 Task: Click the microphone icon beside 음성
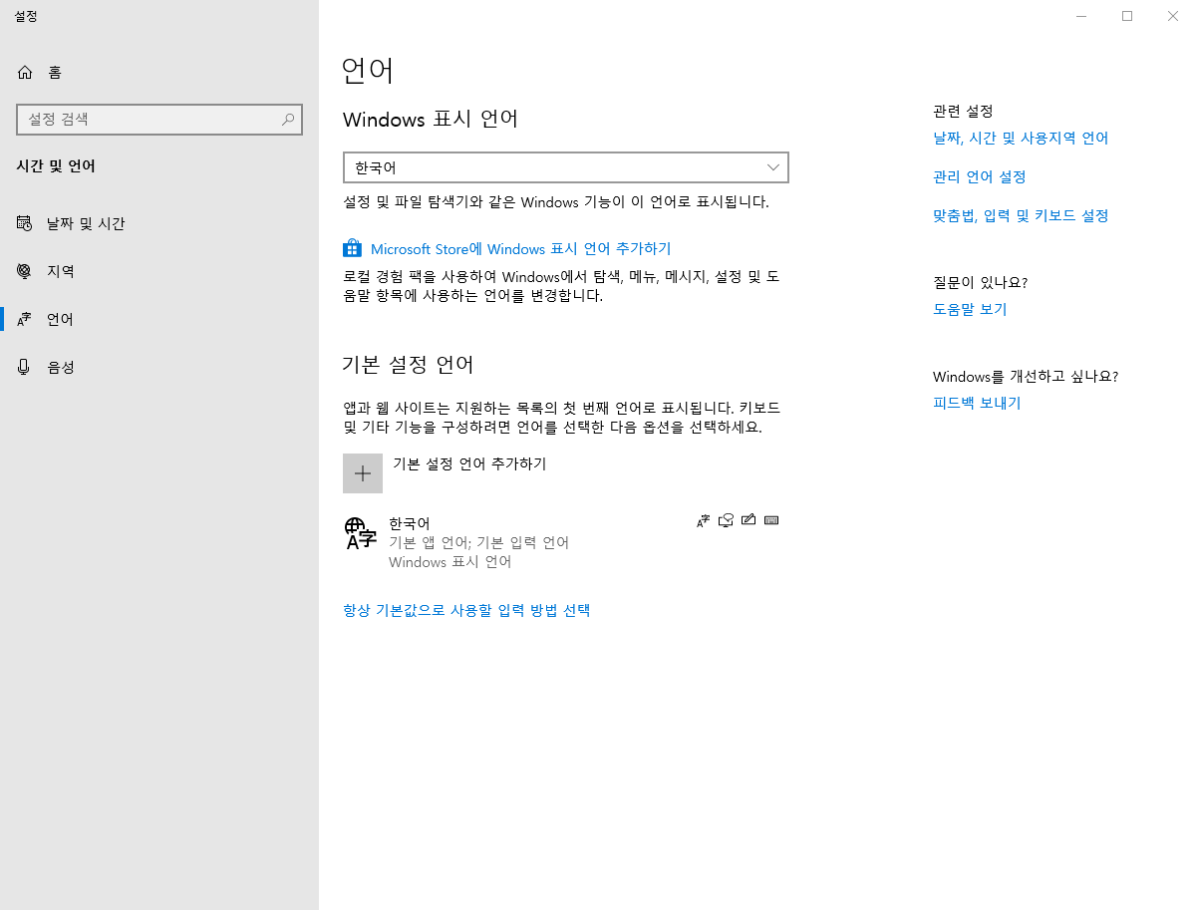click(25, 367)
